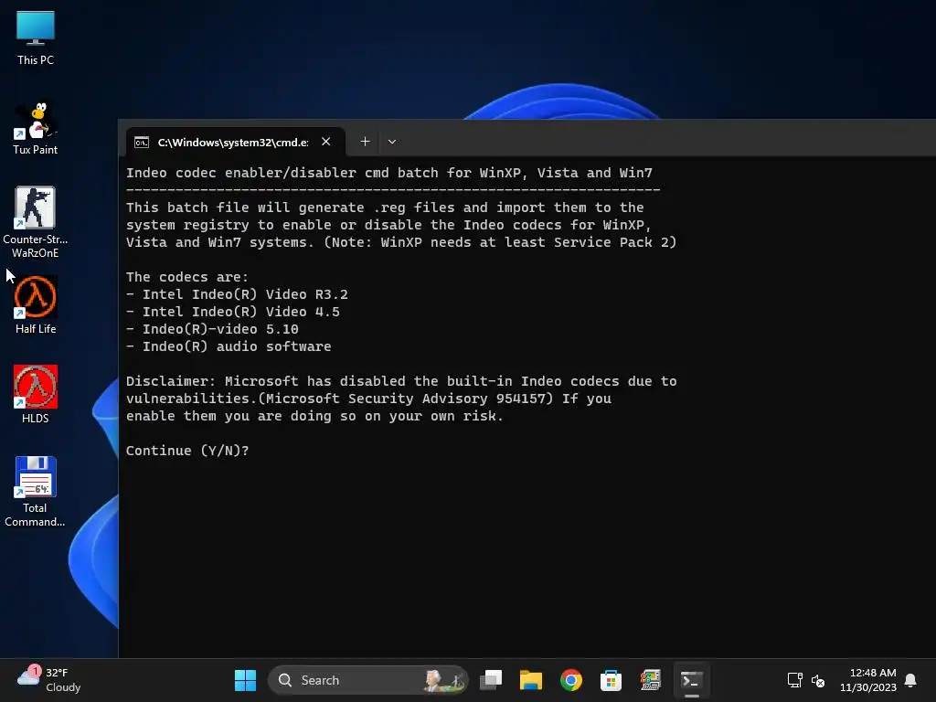The height and width of the screenshot is (702, 936).
Task: Open the pinned app next to Store
Action: point(651,680)
